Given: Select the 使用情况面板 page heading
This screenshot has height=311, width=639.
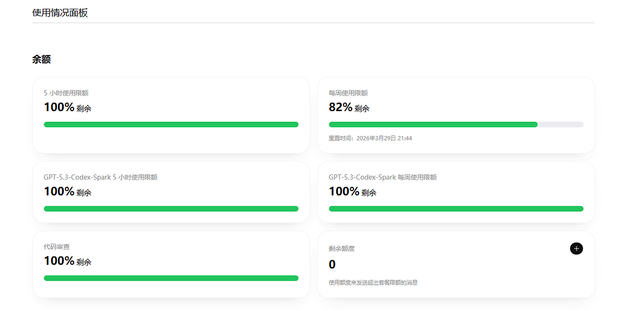Looking at the screenshot, I should pos(60,12).
